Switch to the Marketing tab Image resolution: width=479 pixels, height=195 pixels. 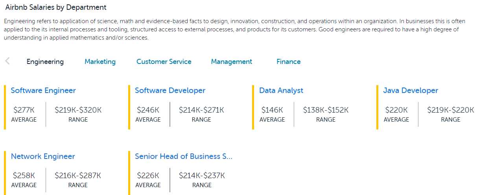coord(100,62)
